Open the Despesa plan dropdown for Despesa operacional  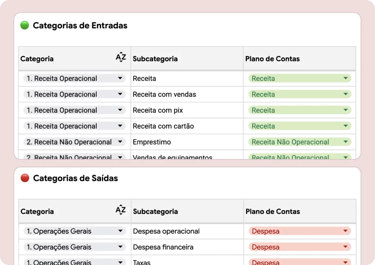coord(300,231)
